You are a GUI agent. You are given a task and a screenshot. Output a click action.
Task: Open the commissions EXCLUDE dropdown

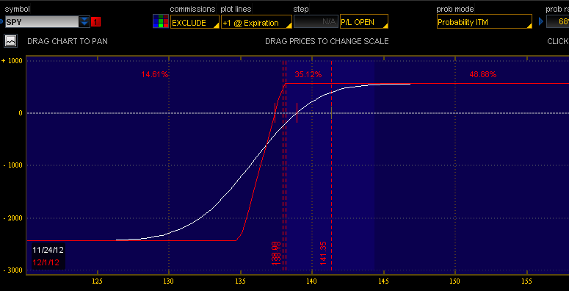[195, 22]
